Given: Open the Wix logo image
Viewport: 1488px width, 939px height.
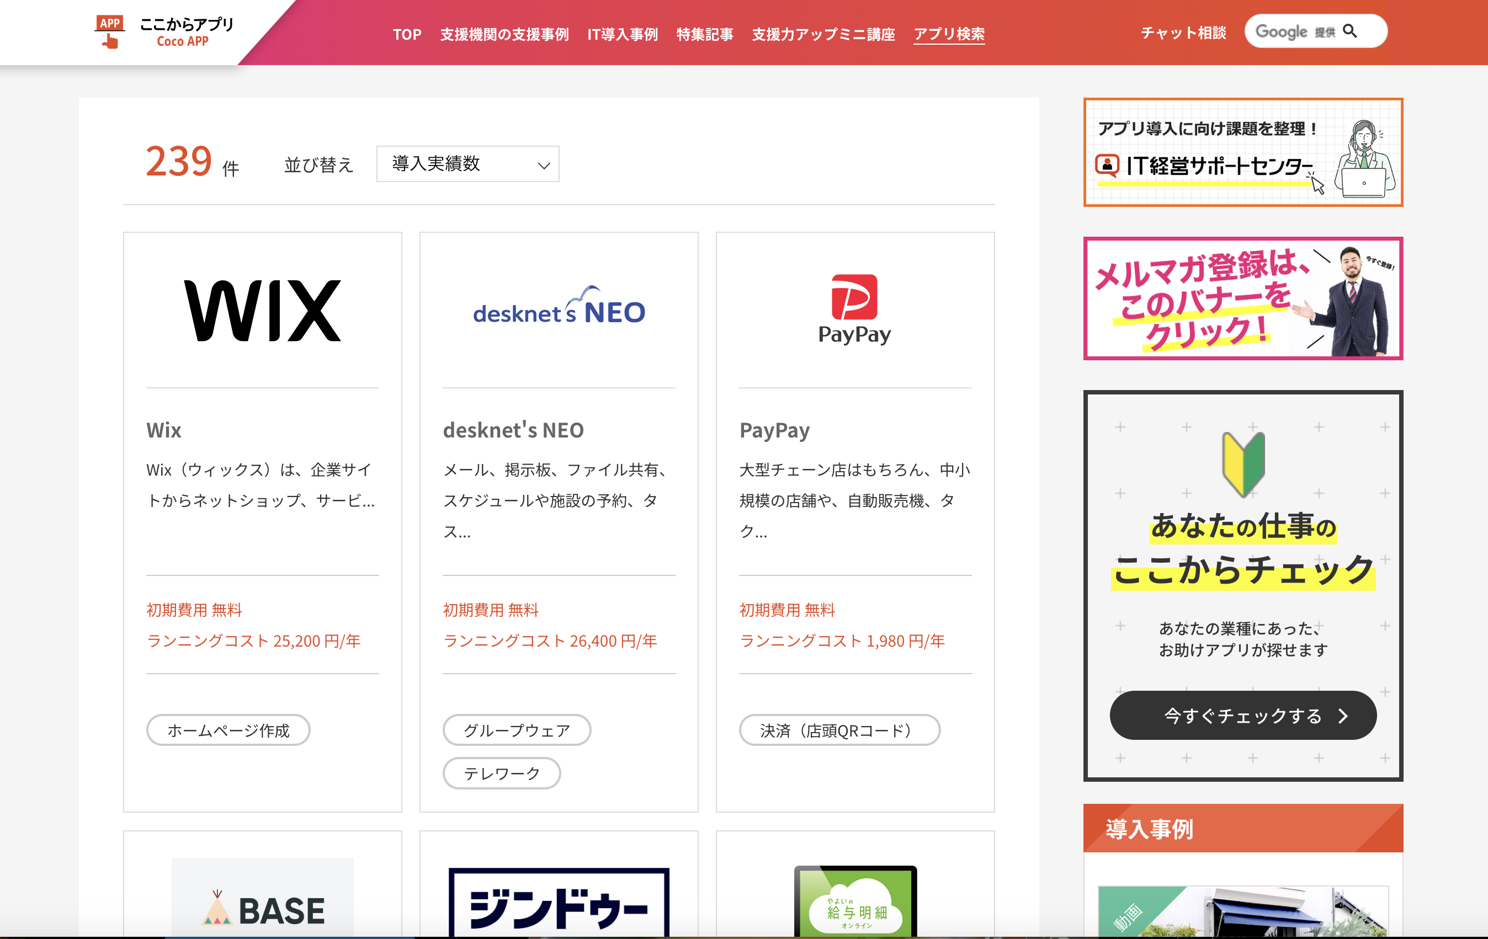Looking at the screenshot, I should [263, 310].
